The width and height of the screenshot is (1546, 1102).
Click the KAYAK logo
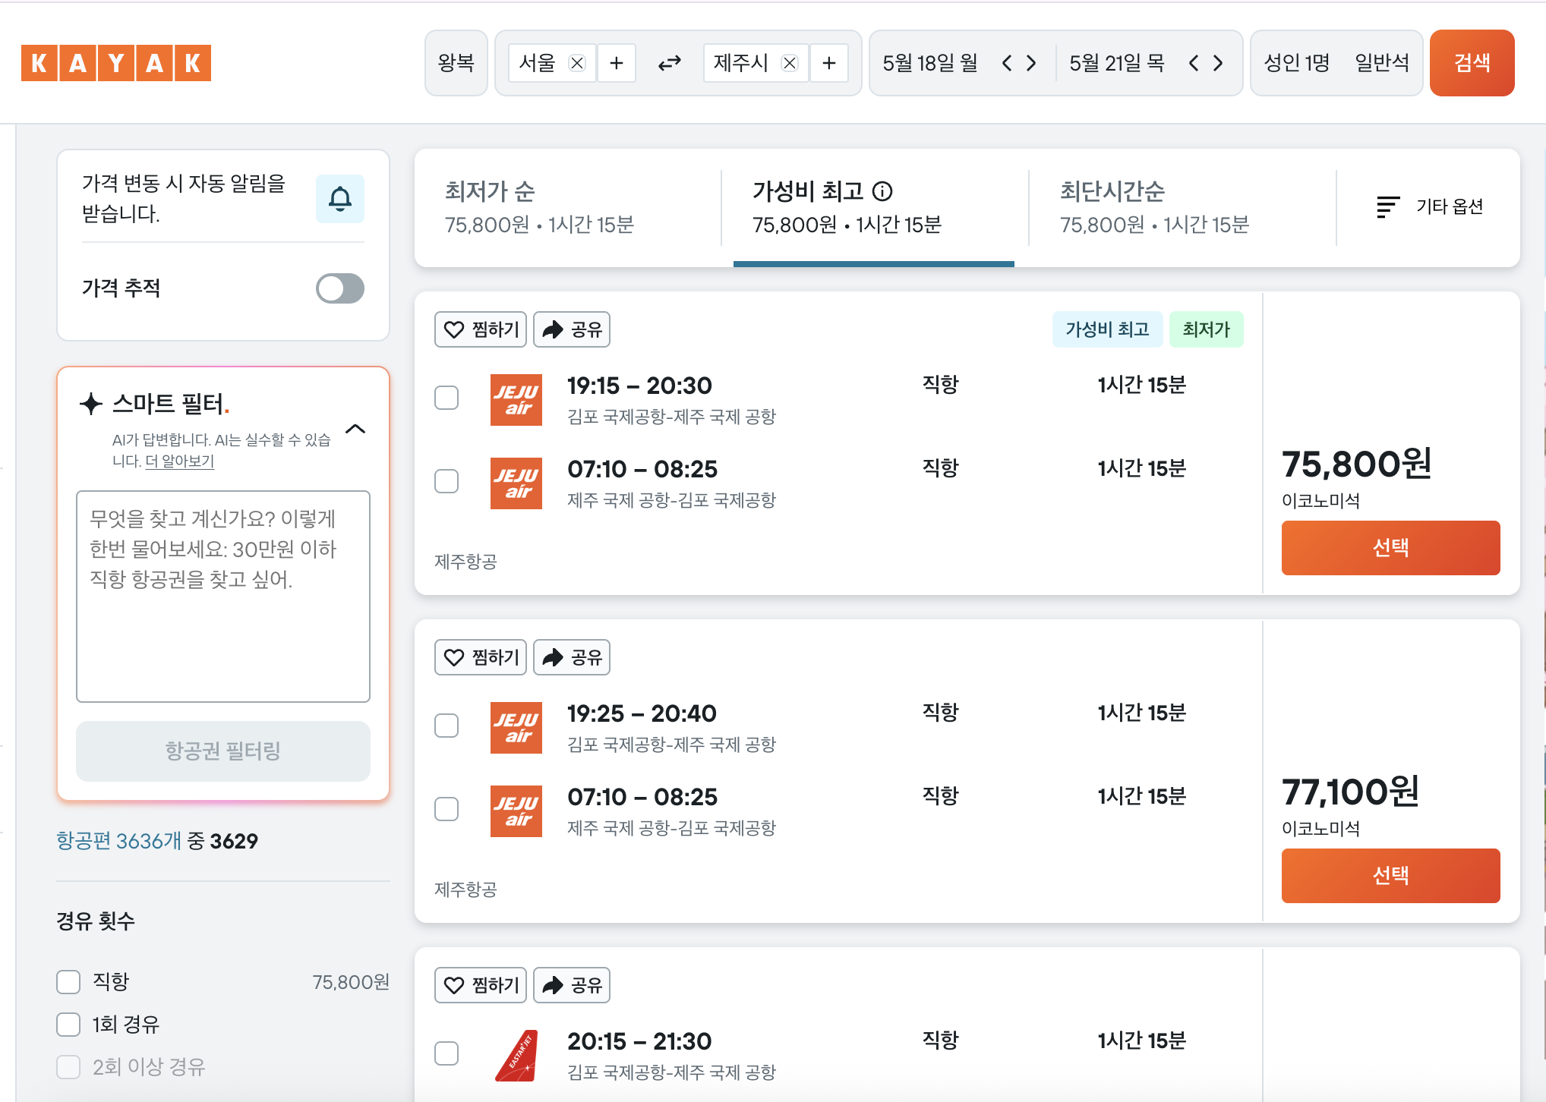[116, 63]
